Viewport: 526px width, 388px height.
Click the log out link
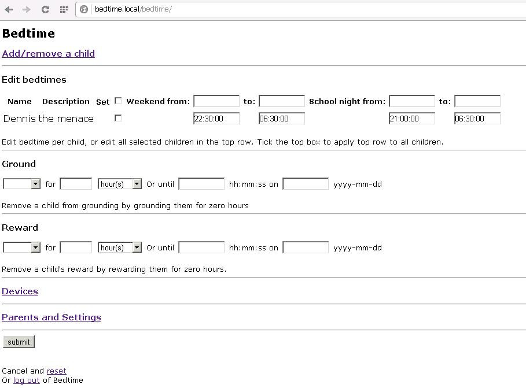[27, 380]
